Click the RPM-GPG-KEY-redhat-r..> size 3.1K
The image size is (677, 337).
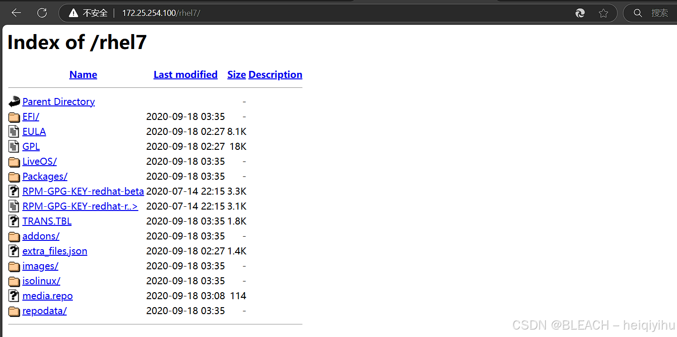tap(237, 206)
